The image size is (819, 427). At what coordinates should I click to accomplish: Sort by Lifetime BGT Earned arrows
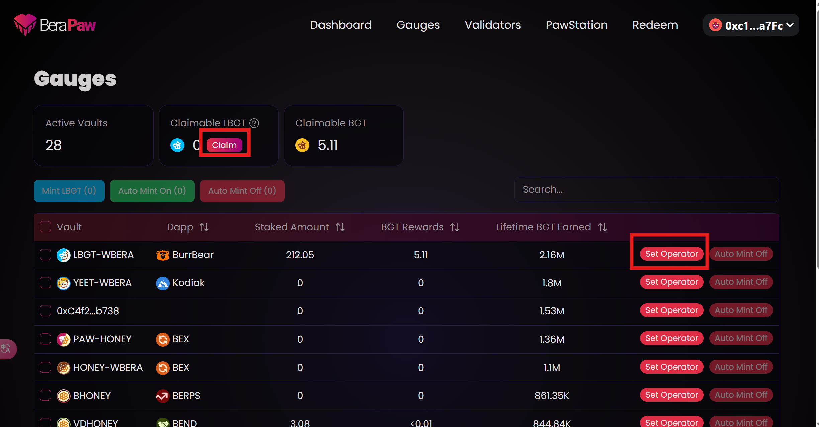[x=602, y=227]
